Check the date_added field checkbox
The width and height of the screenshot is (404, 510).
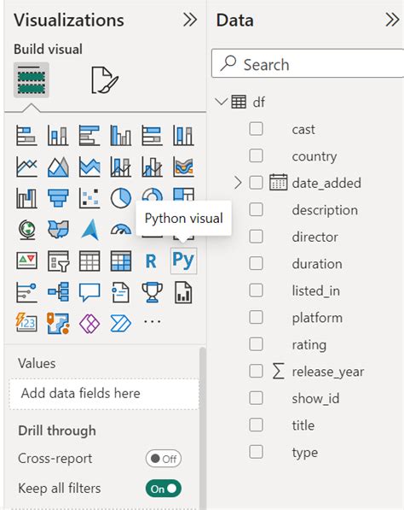click(256, 183)
